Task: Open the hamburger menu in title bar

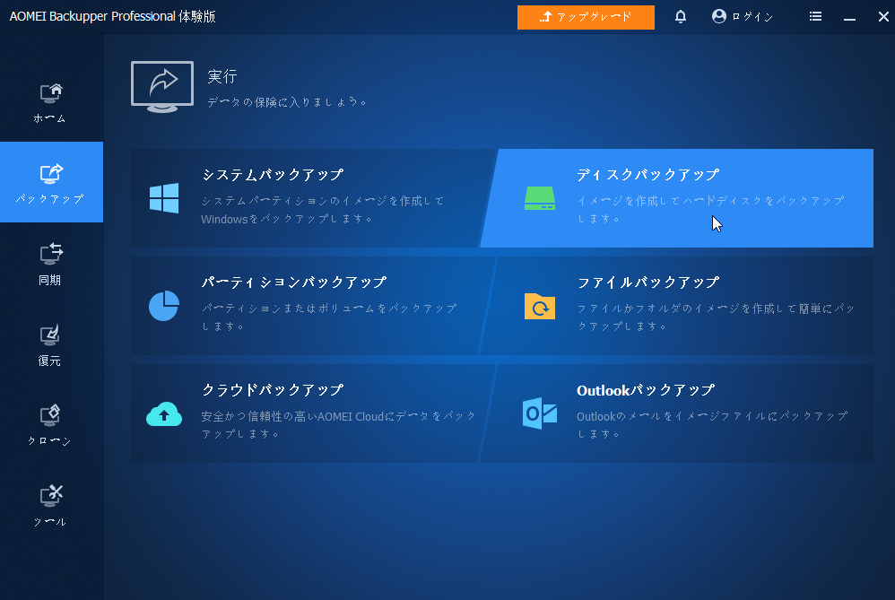Action: click(816, 16)
